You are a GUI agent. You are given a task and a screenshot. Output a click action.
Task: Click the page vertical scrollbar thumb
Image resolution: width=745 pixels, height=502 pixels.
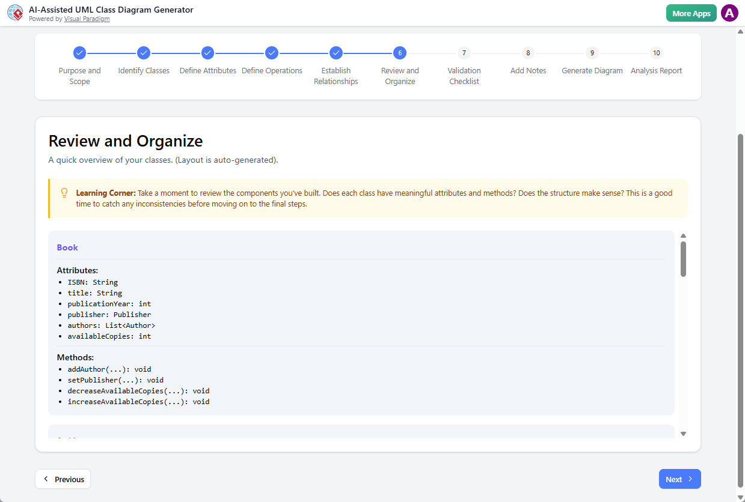740,311
